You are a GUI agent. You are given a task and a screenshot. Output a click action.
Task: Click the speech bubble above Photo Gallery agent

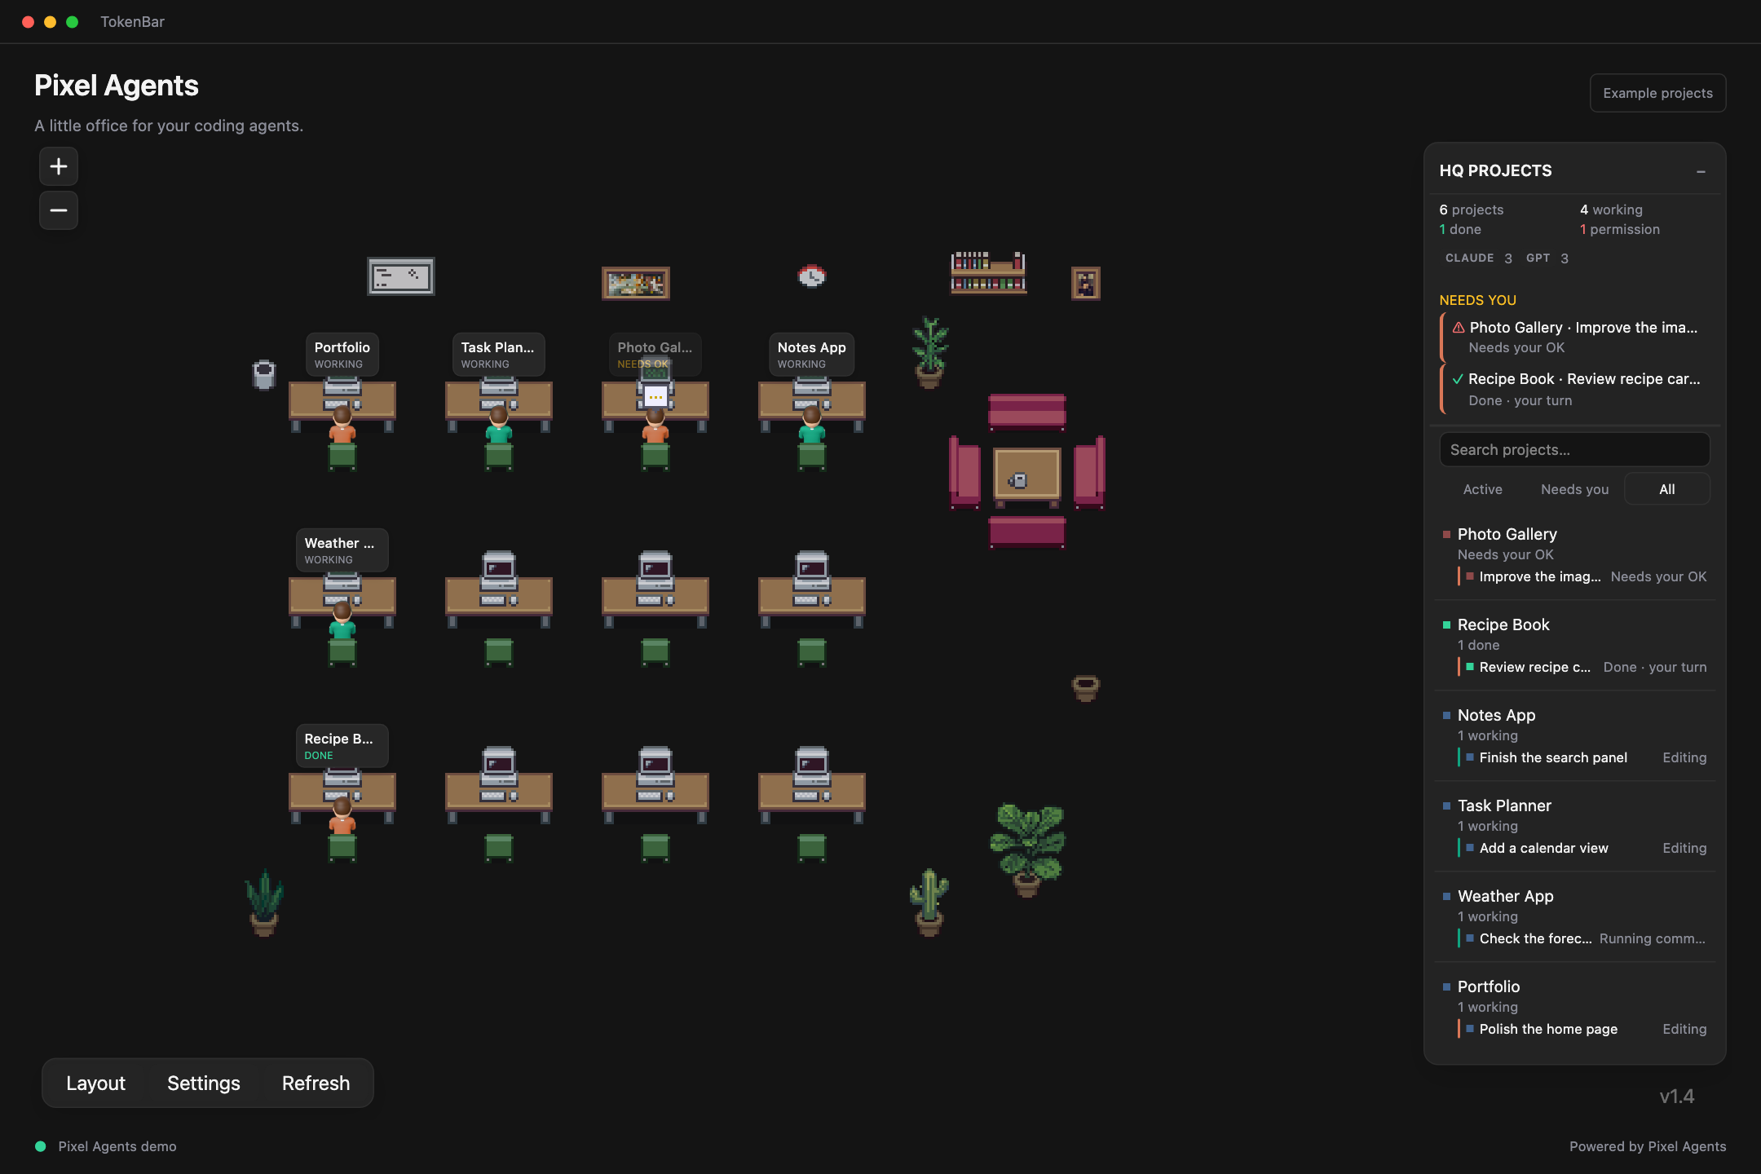pos(655,396)
